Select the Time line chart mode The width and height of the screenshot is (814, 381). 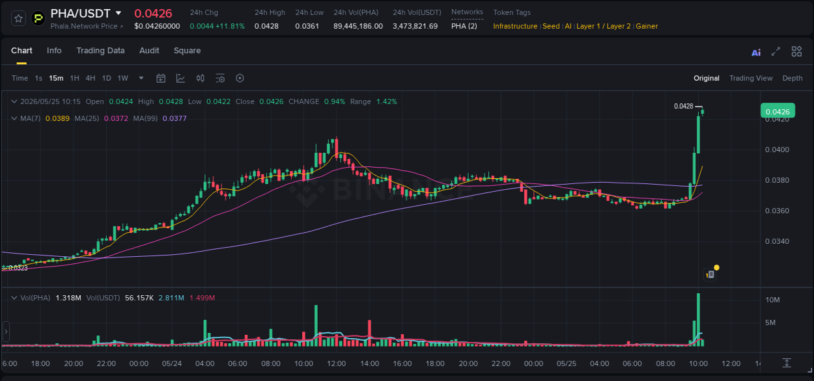pos(20,78)
